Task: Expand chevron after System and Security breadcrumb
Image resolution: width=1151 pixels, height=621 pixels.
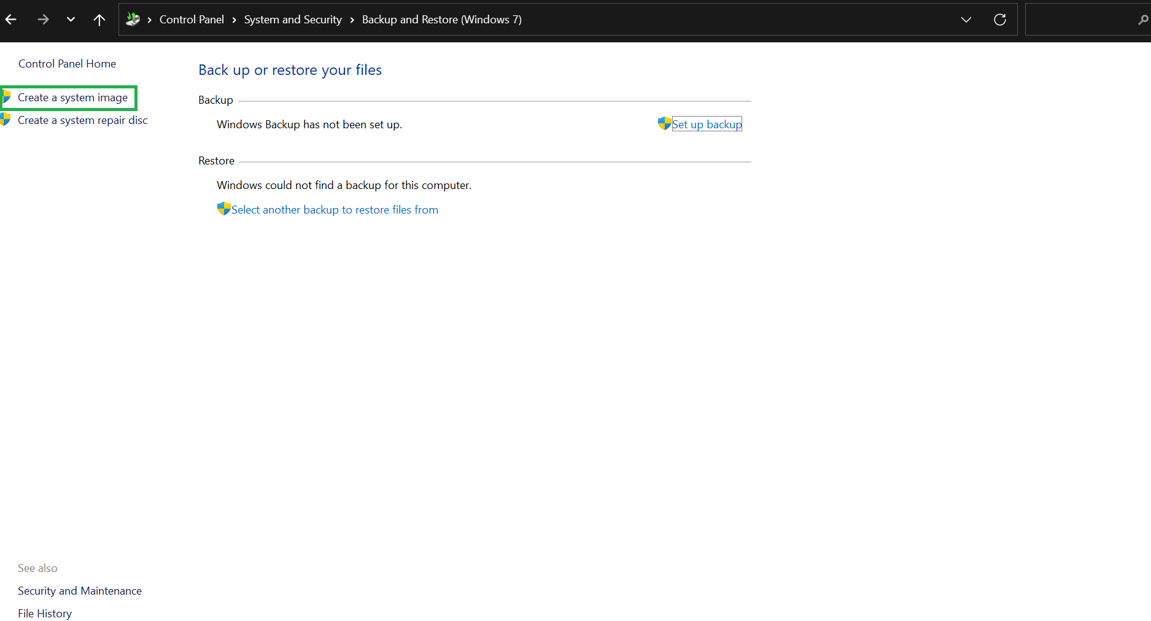Action: click(x=352, y=20)
